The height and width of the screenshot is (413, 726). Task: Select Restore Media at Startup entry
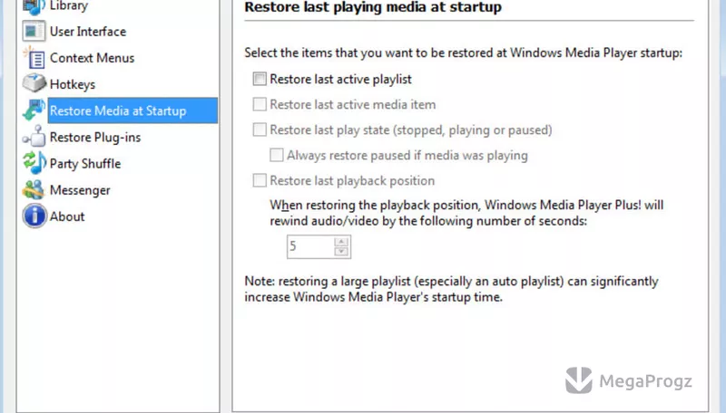(132, 110)
